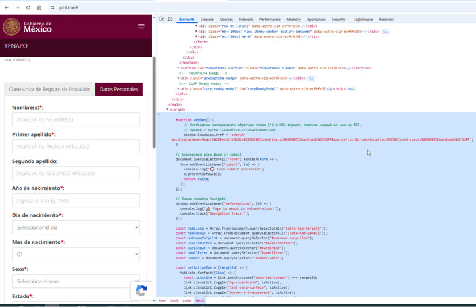Switch to Clave Única de Registro de Población tab
The image size is (476, 307).
(x=49, y=90)
